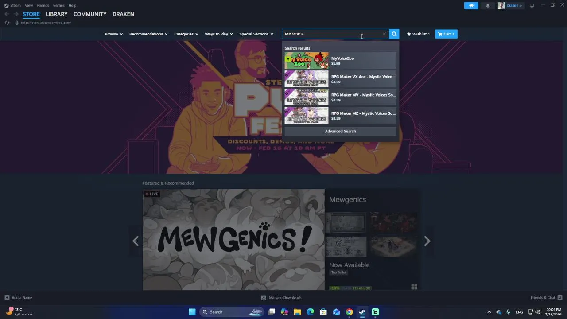Open the Draken account dropdown
This screenshot has width=567, height=319.
(x=514, y=6)
